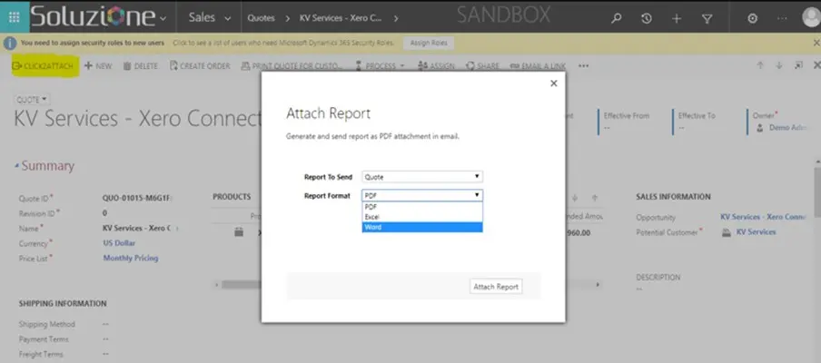Screen dimensions: 821x363
Task: Open the PROCESS dropdown
Action: click(x=380, y=66)
